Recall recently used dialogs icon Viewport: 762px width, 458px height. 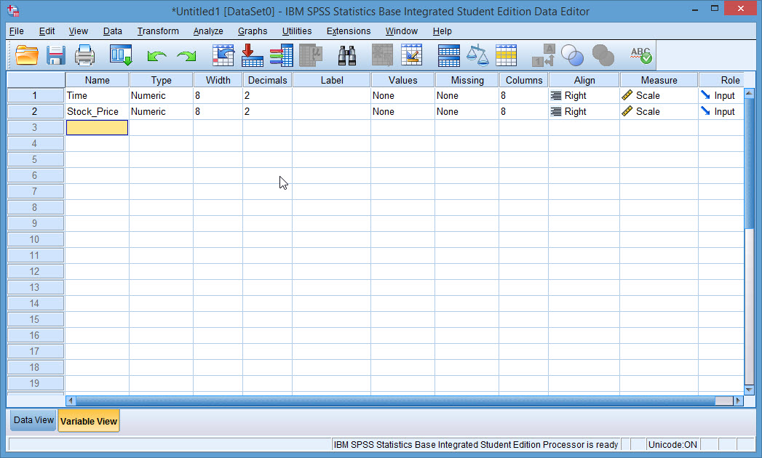coord(121,55)
